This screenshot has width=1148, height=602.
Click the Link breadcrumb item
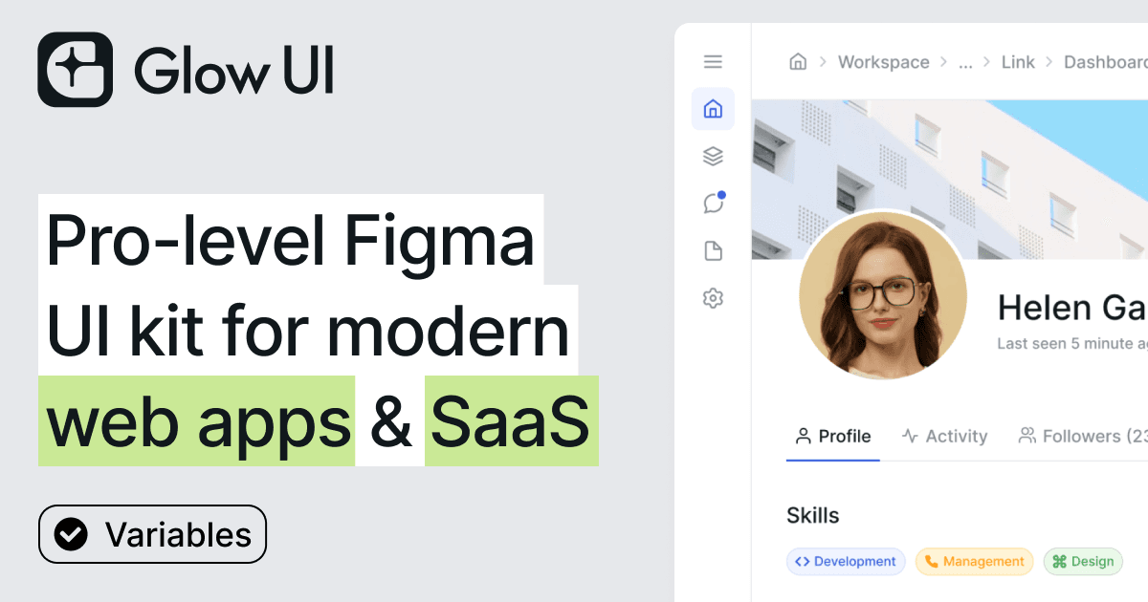(1017, 61)
